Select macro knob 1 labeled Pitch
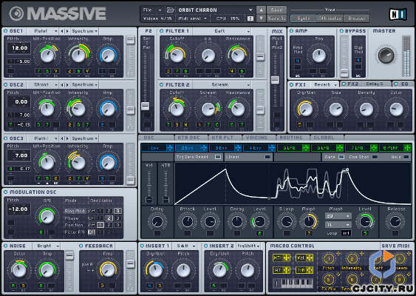 (329, 258)
